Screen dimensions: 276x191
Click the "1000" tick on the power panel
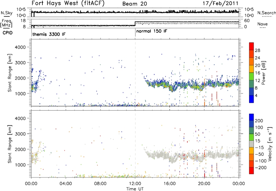[20, 93]
